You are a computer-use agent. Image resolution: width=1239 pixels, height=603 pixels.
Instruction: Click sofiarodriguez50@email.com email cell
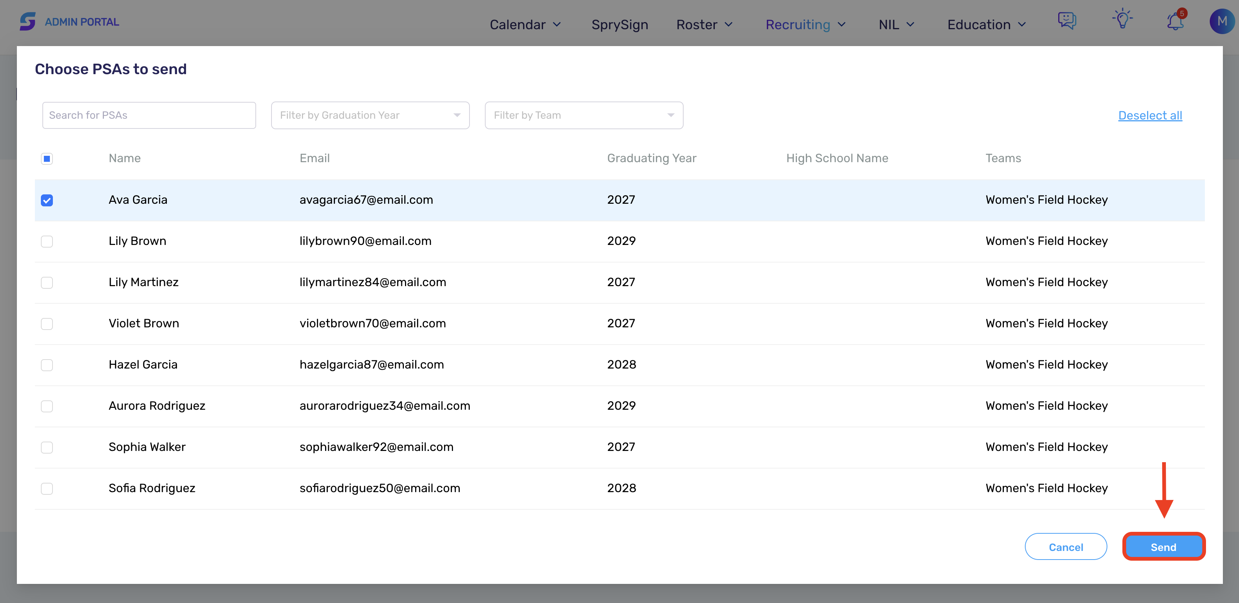tap(379, 488)
